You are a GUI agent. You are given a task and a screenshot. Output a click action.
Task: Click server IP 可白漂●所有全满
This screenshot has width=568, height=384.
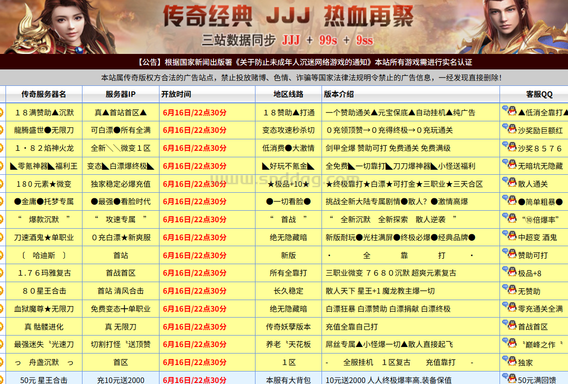pos(120,130)
